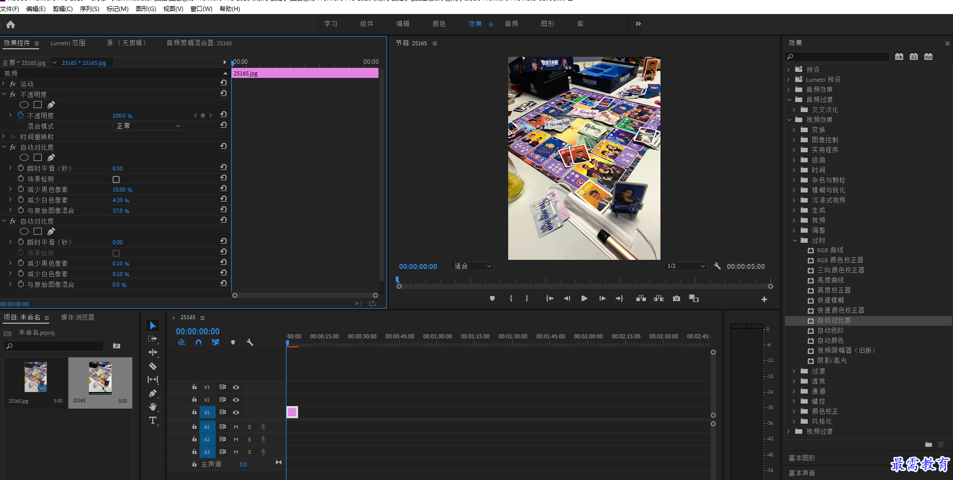
Task: Switch to 音频 workspace tab
Action: (511, 24)
